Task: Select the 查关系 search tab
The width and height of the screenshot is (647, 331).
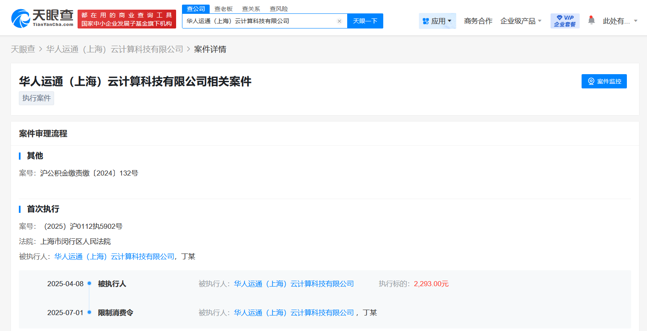Action: click(x=251, y=9)
